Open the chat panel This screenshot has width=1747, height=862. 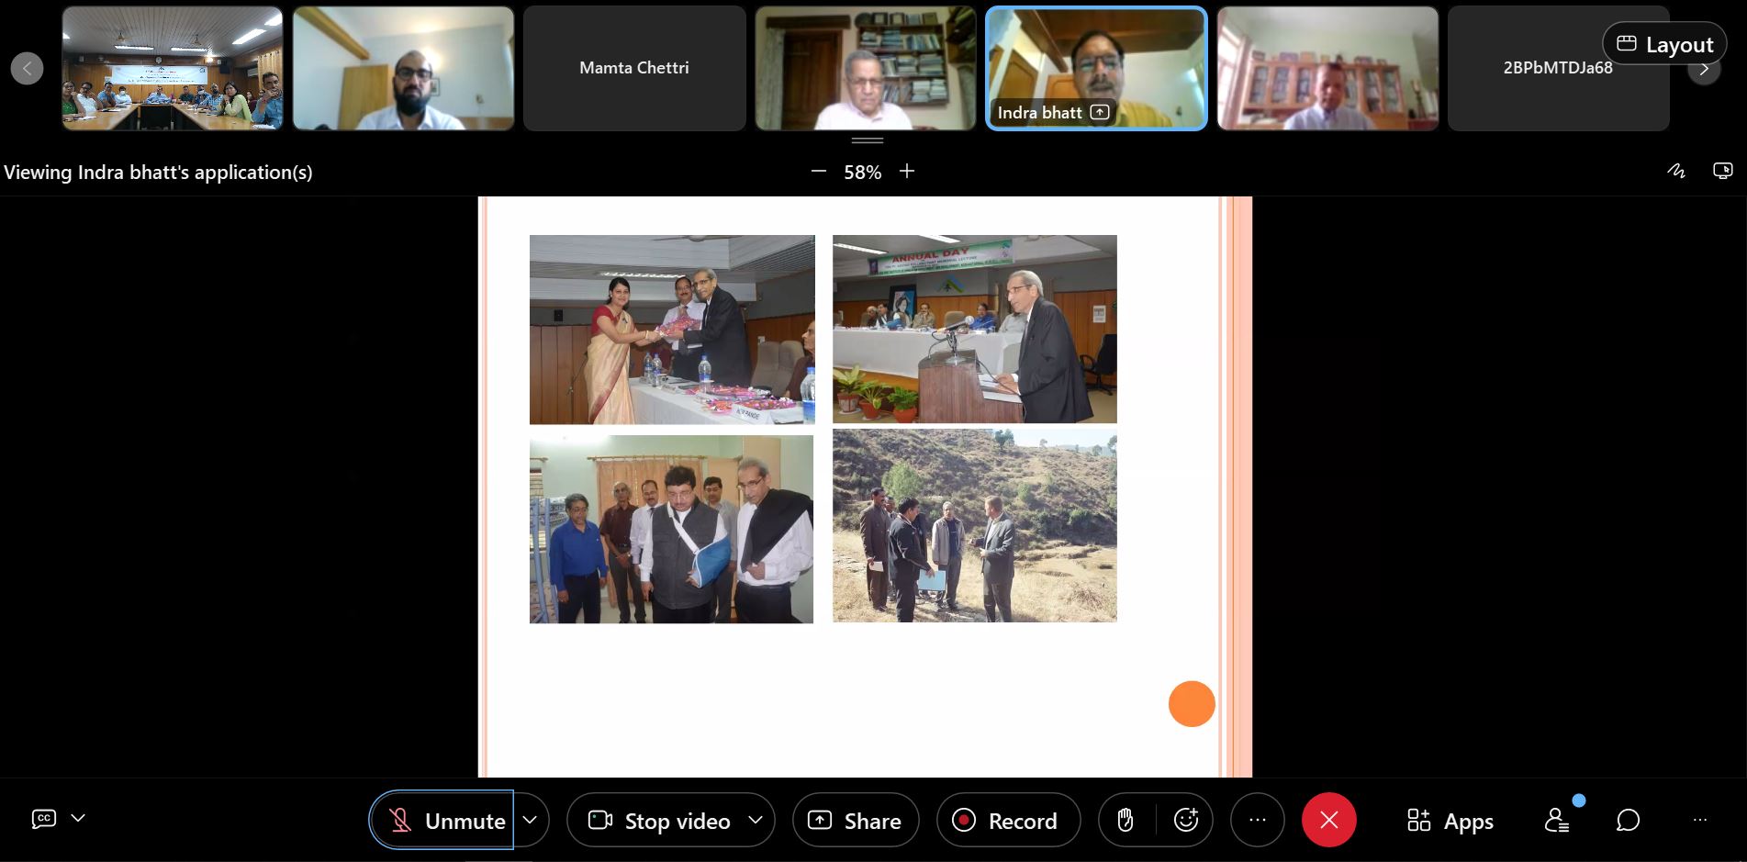pos(1628,820)
